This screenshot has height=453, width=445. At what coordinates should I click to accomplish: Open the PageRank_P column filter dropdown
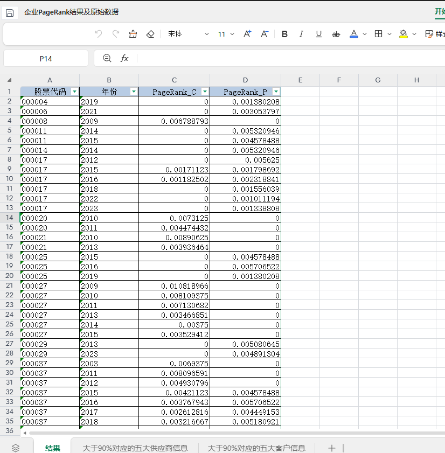pyautogui.click(x=276, y=92)
